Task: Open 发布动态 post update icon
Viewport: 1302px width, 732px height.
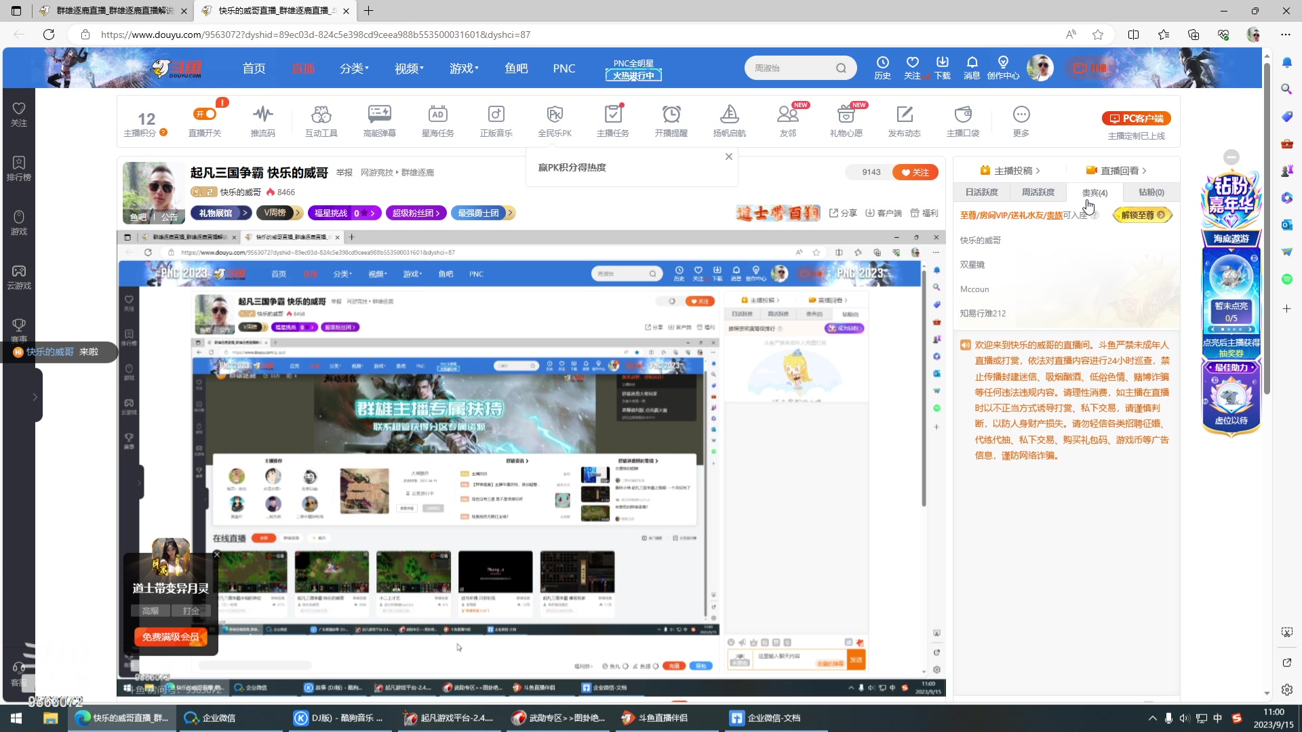Action: point(905,121)
